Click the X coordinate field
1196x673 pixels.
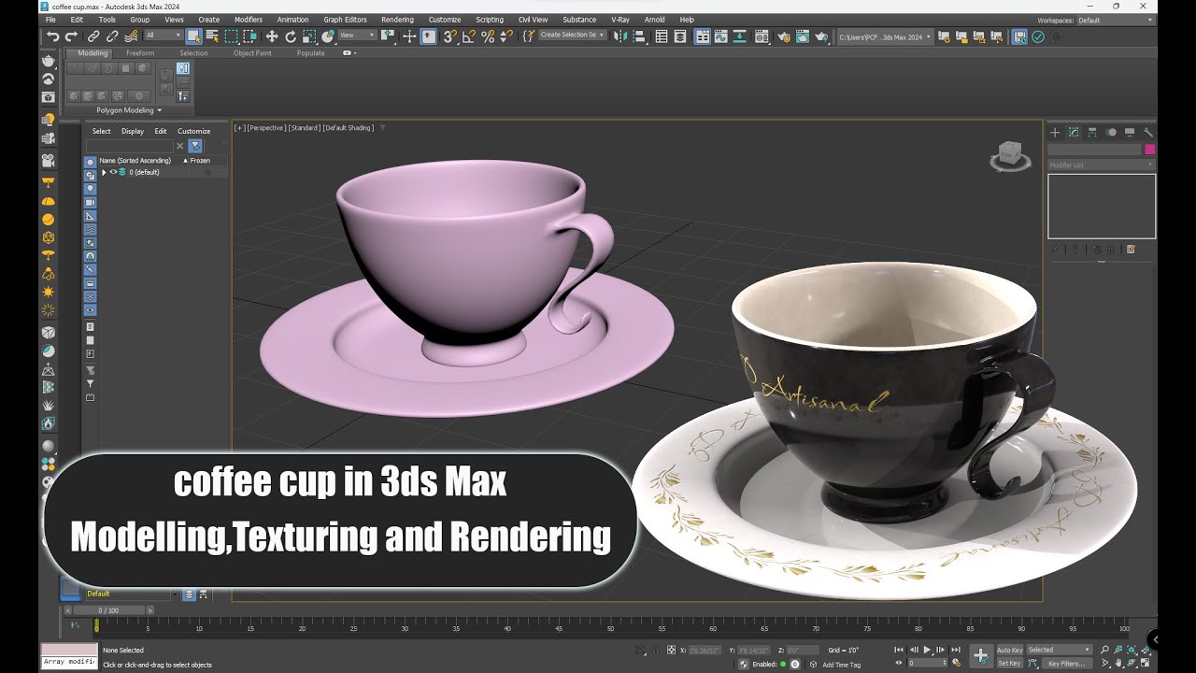(705, 650)
